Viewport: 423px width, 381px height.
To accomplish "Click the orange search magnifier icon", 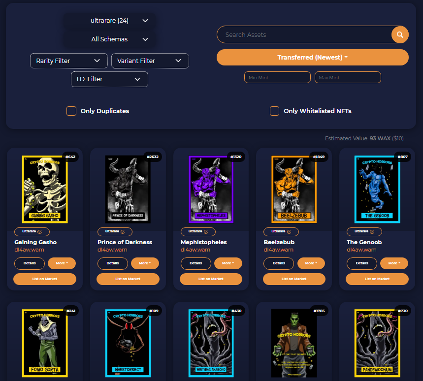I will 400,34.
